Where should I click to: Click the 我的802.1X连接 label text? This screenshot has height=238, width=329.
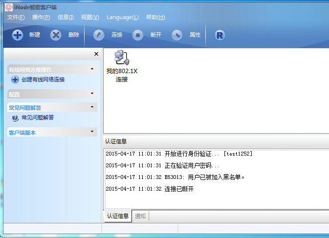pos(122,75)
